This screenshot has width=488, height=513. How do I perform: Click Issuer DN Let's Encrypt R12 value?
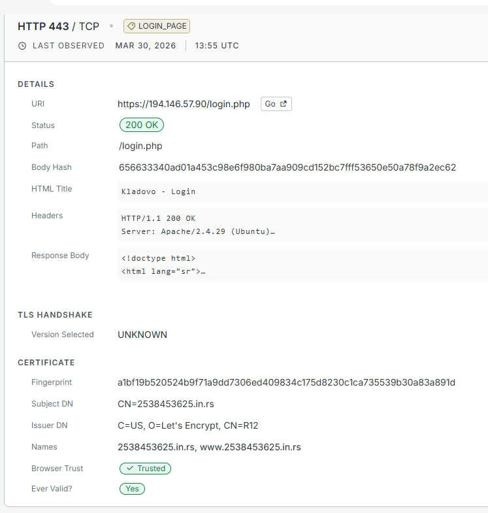click(187, 425)
